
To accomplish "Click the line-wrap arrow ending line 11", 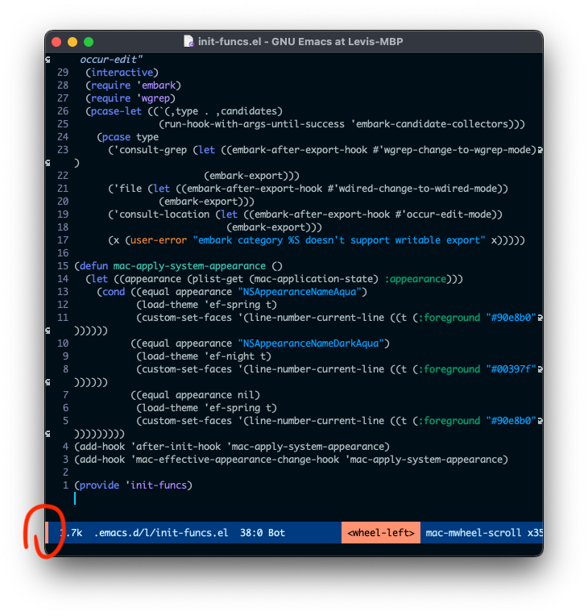I will point(540,318).
